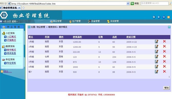Select the 物业管理系统 browser tab
Viewport: 172px width, 99px height.
[x=10, y=8]
